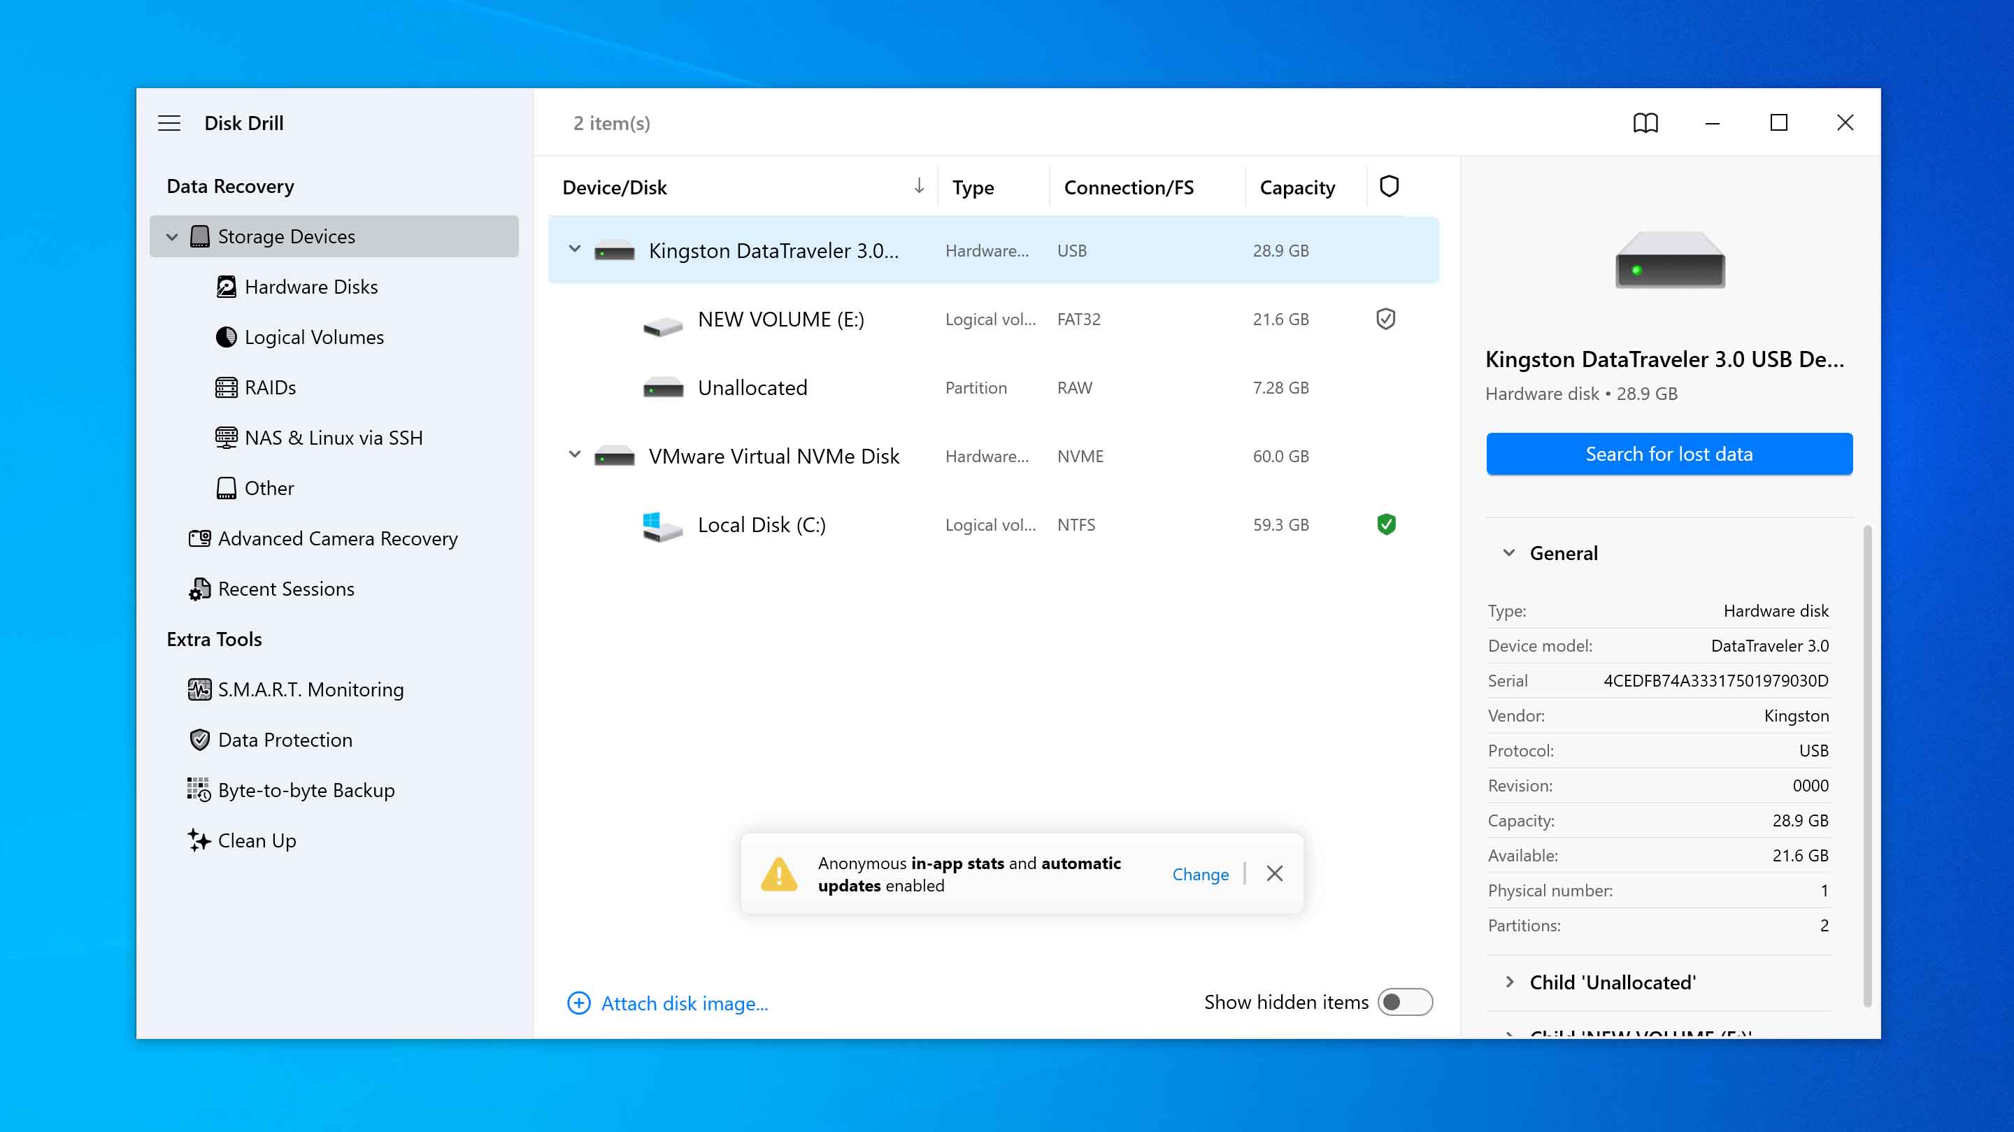Open the hamburger menu icon
This screenshot has height=1132, width=2014.
pyautogui.click(x=169, y=123)
